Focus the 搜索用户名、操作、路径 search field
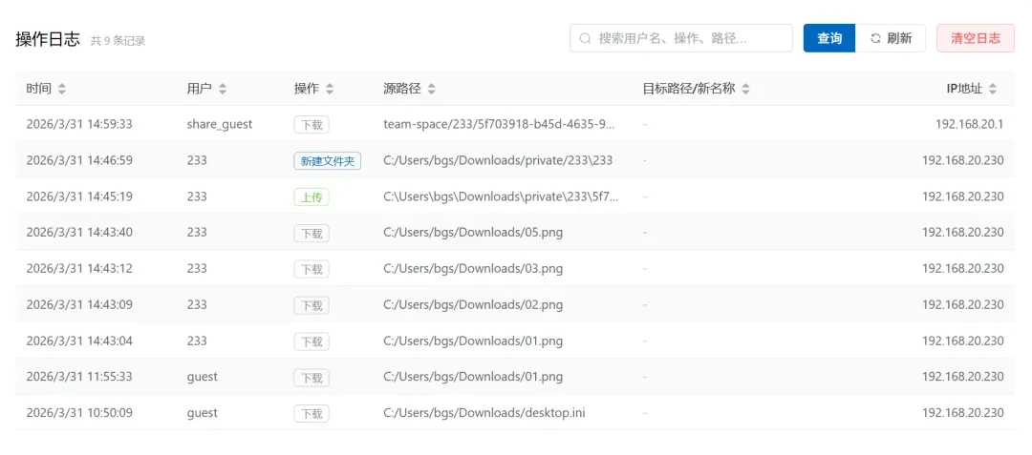Viewport: 1032px width, 455px height. (x=680, y=38)
